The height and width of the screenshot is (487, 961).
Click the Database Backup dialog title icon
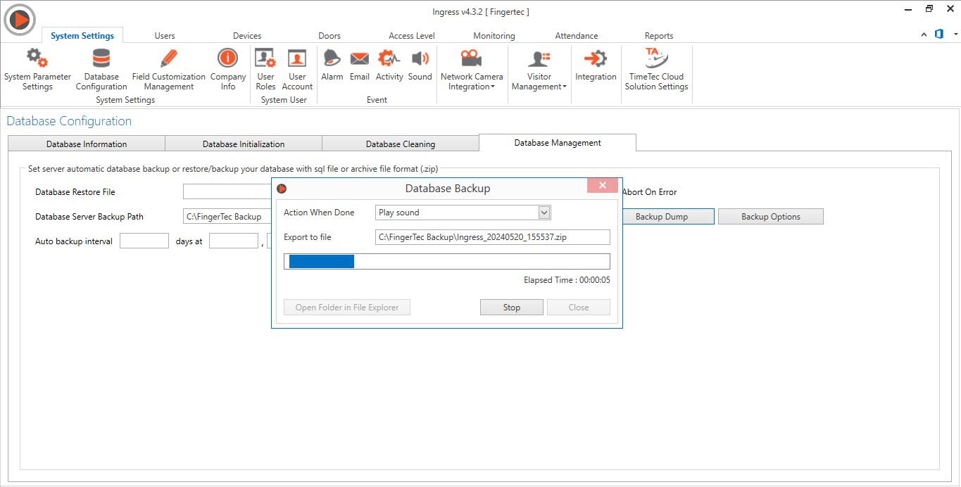(x=282, y=189)
